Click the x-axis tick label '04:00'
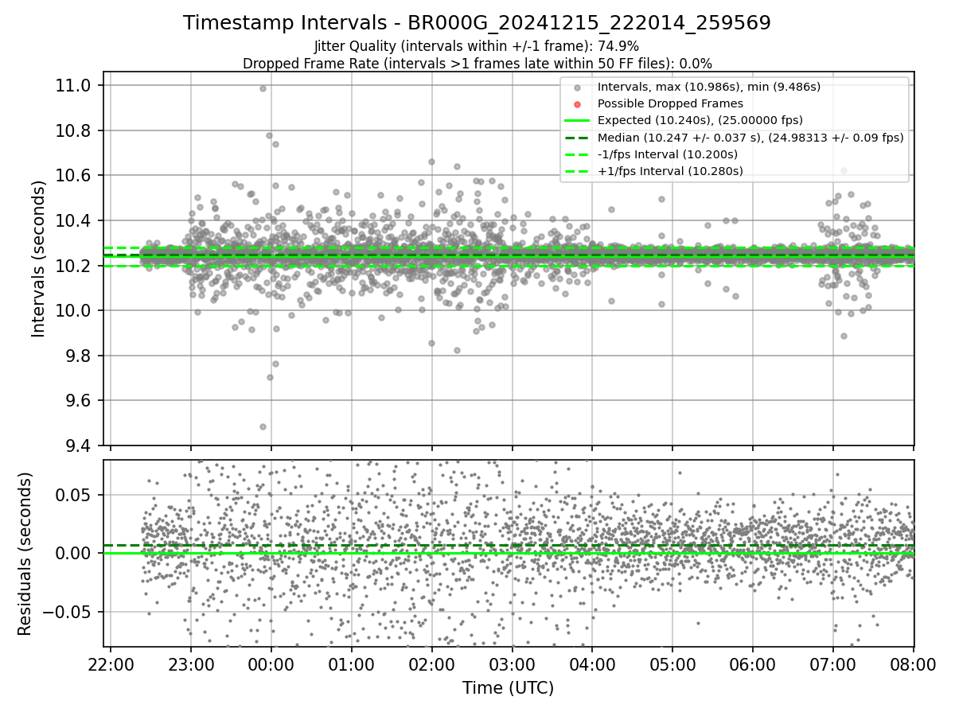Image resolution: width=955 pixels, height=716 pixels. [x=592, y=663]
